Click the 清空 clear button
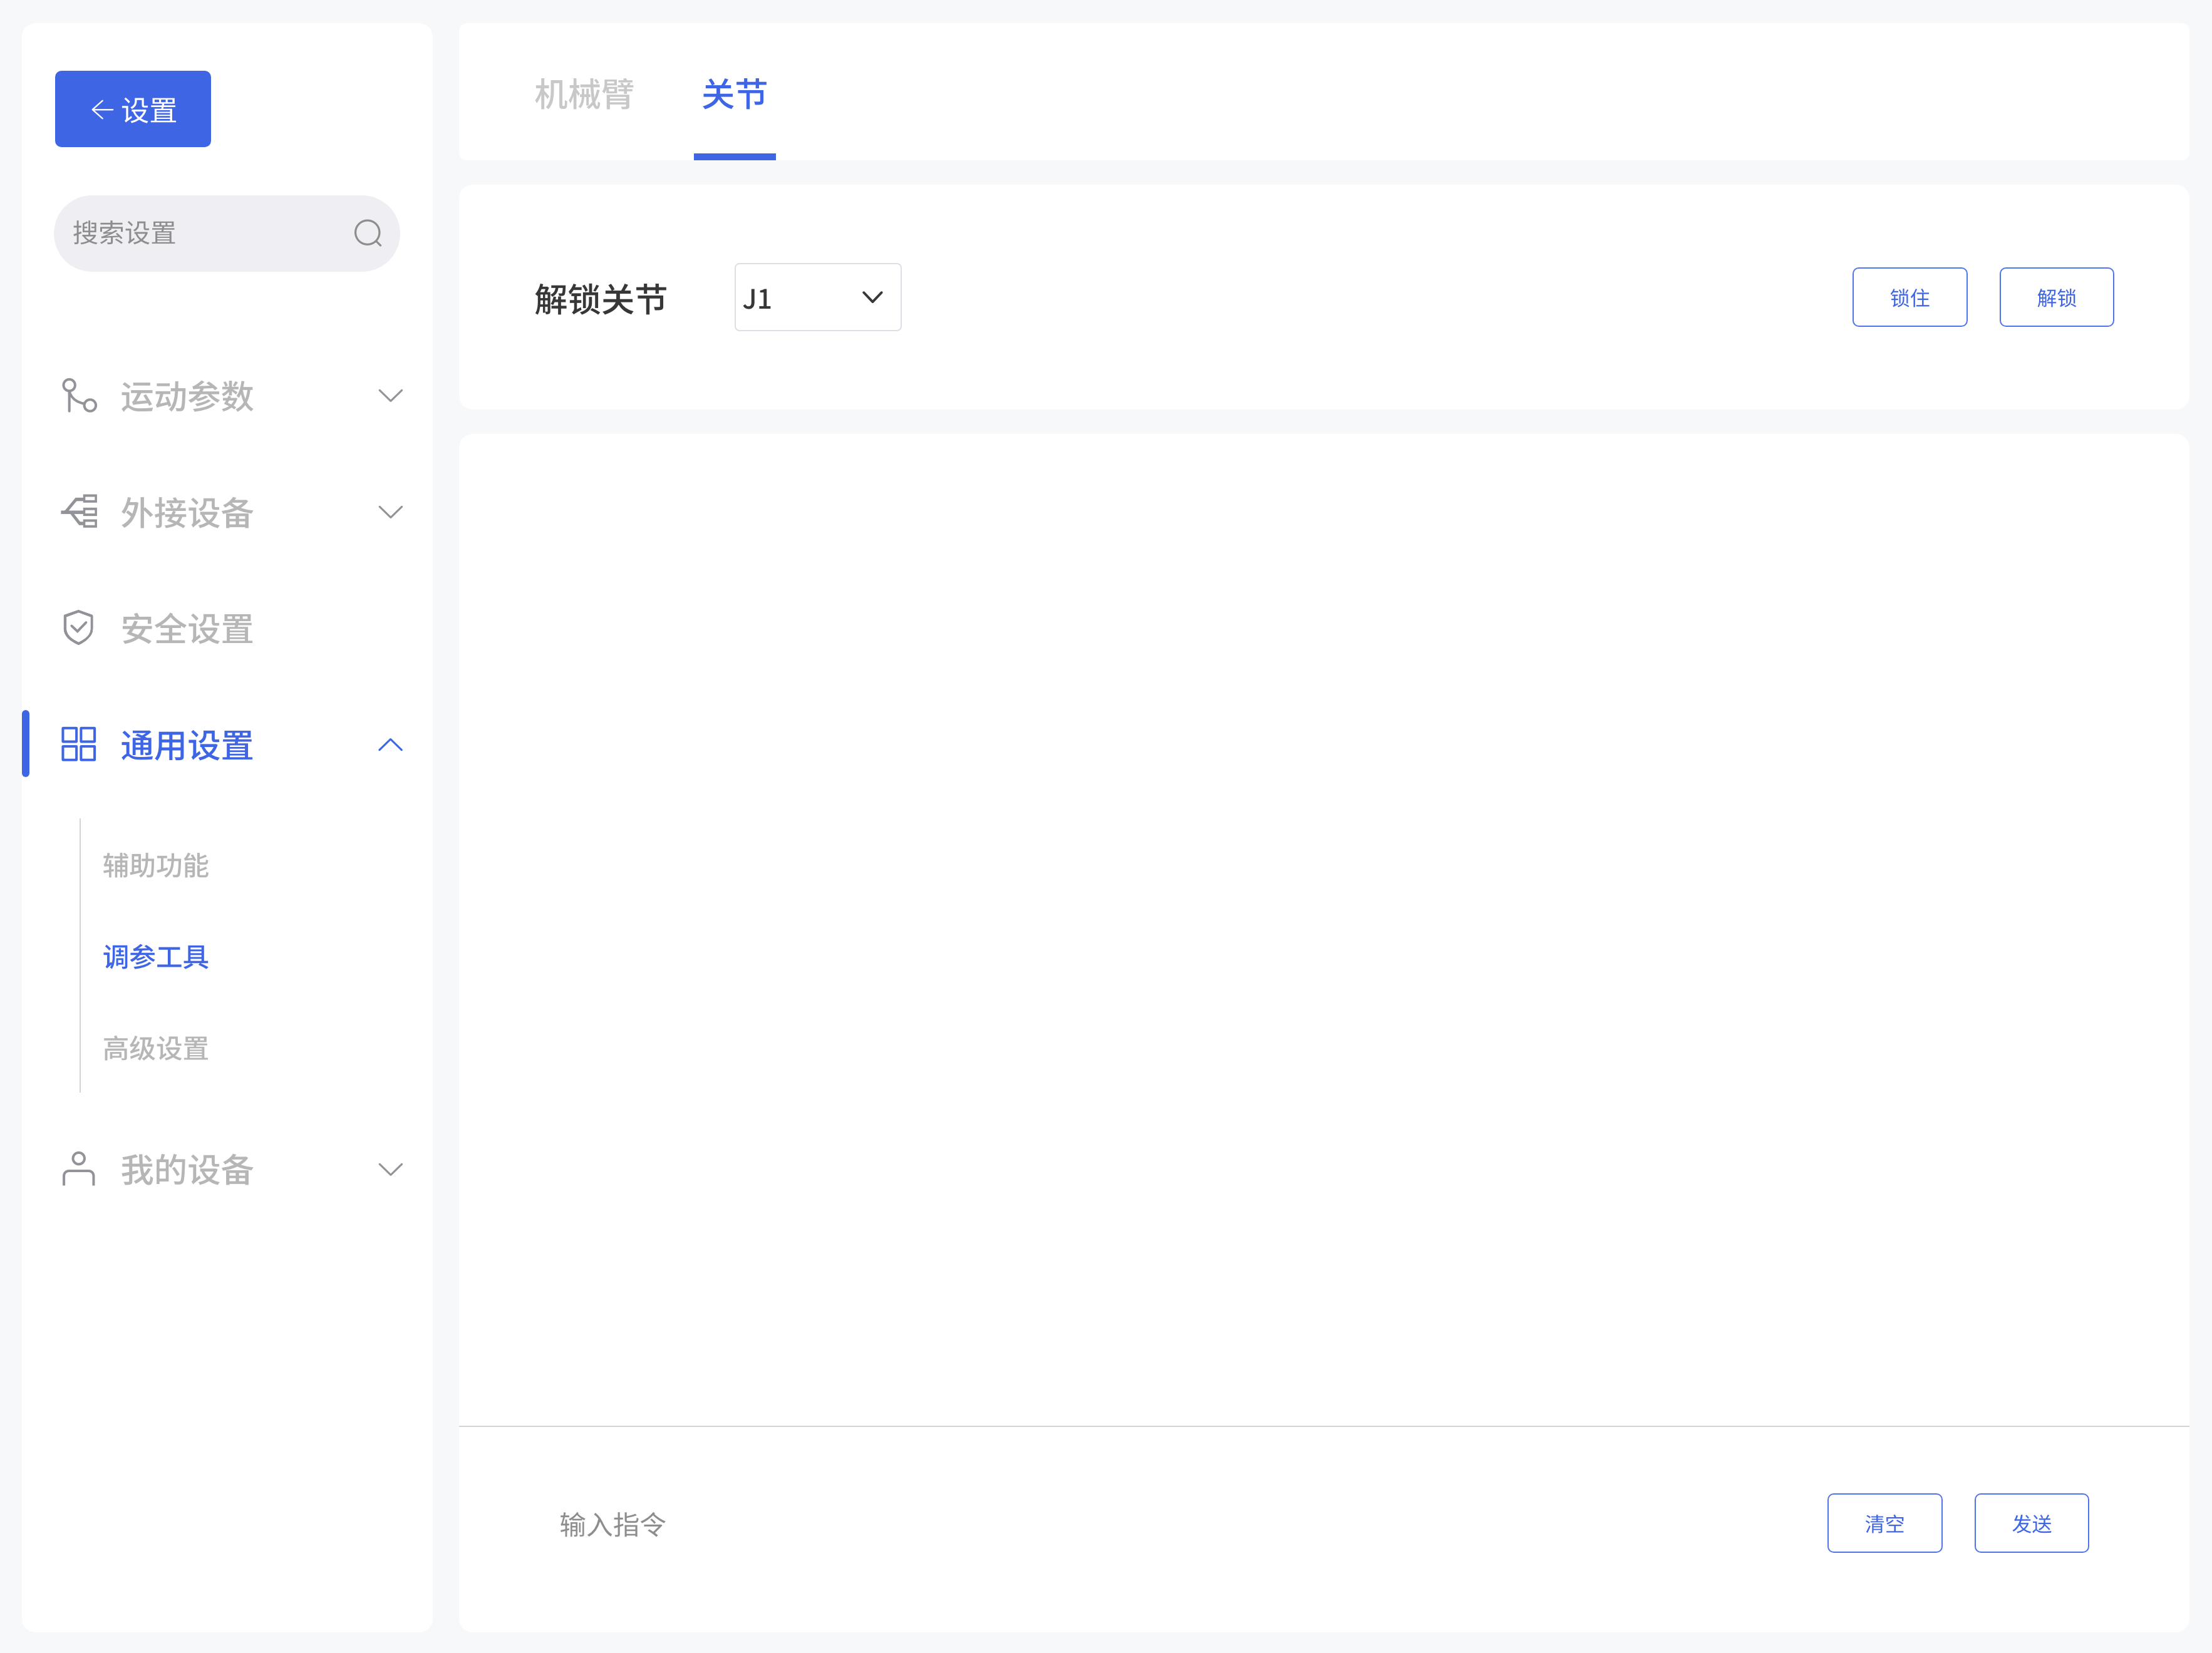This screenshot has height=1653, width=2212. pos(1884,1523)
